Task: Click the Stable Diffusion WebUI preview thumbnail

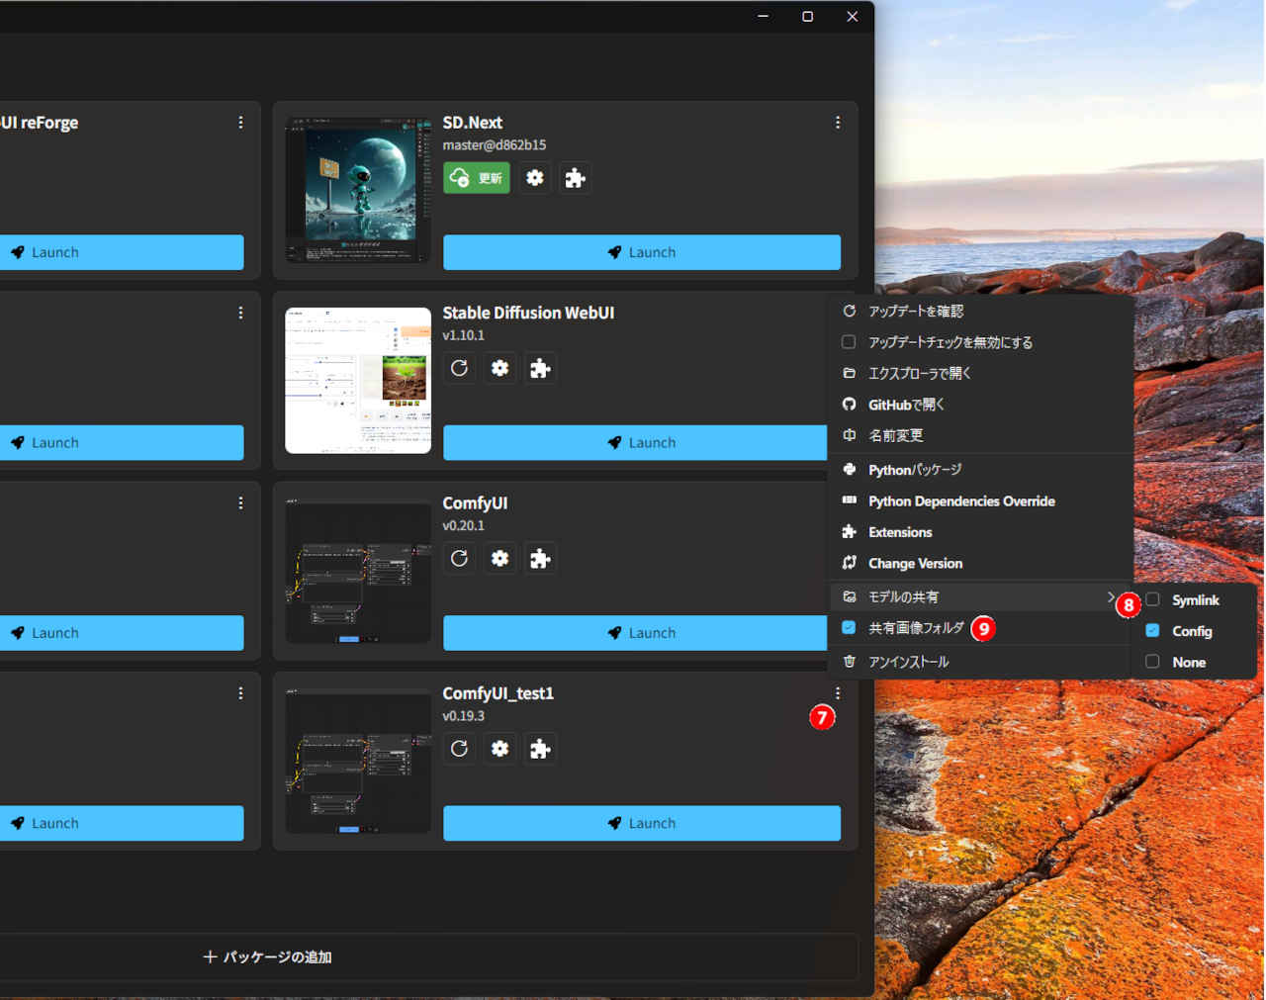Action: point(358,381)
